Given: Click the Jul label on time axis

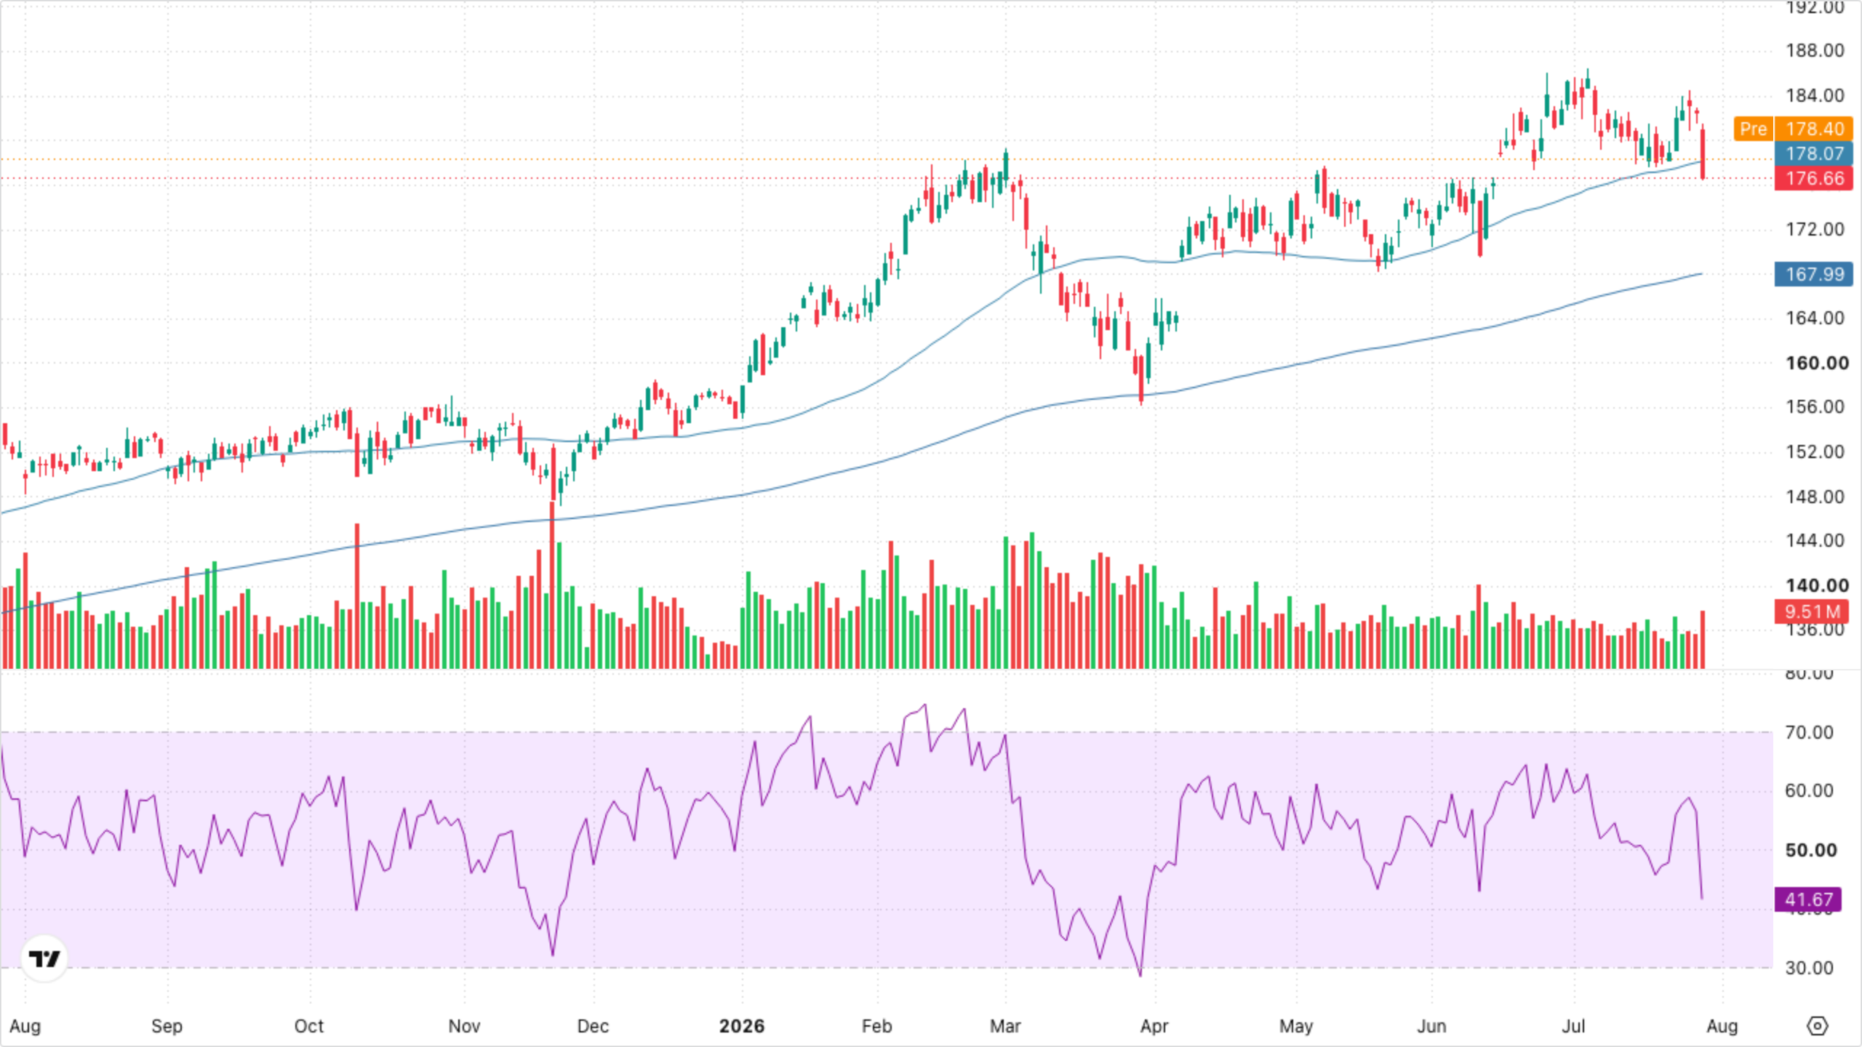Looking at the screenshot, I should [1573, 1026].
